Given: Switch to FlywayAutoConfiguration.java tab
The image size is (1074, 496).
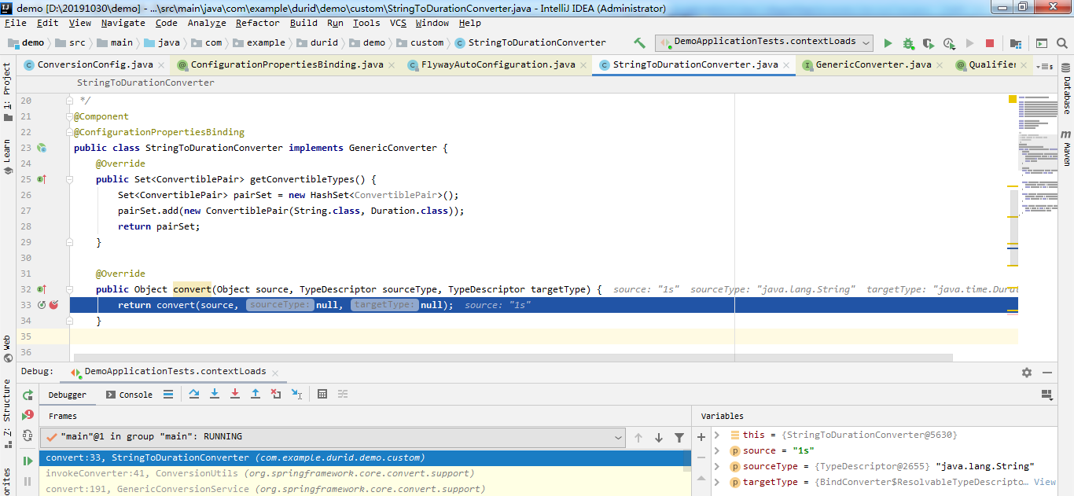Looking at the screenshot, I should coord(498,64).
